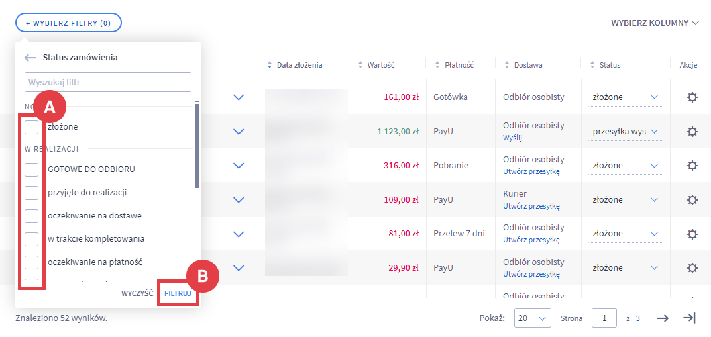Click gear icon in Pobranie order row
The width and height of the screenshot is (711, 337).
pos(692,166)
